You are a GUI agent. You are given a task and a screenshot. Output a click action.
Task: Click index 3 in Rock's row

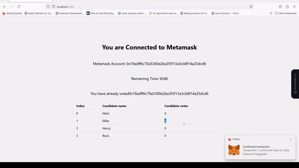point(77,136)
